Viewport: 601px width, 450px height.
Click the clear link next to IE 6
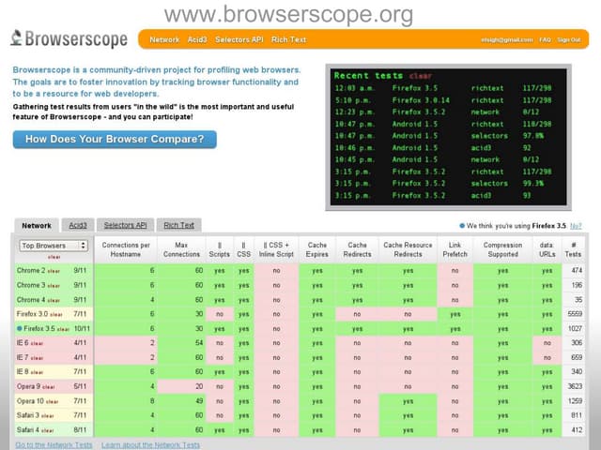[40, 344]
